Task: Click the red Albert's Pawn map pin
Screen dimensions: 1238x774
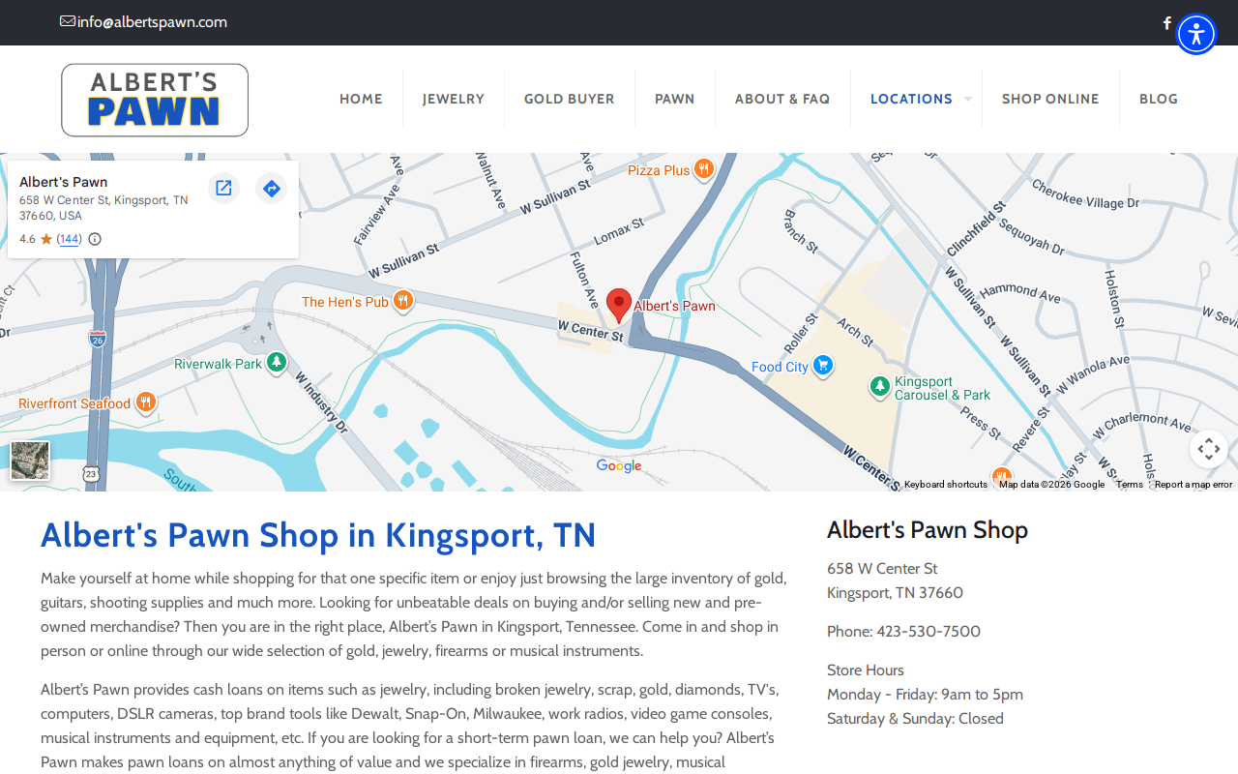Action: [619, 306]
